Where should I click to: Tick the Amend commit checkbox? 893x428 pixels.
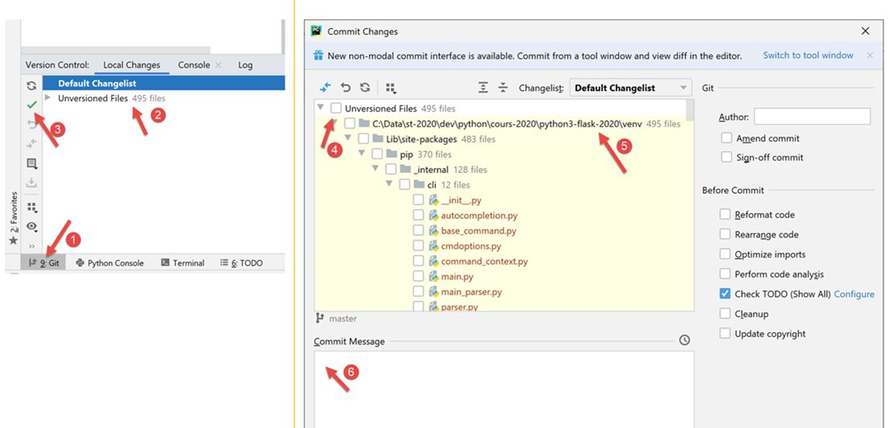point(726,138)
